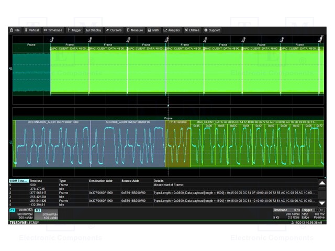The width and height of the screenshot is (335, 251).
Task: Open the M3 memory trace descriptor box
Action: tap(46, 214)
